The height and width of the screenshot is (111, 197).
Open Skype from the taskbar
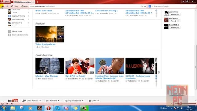tap(58, 108)
